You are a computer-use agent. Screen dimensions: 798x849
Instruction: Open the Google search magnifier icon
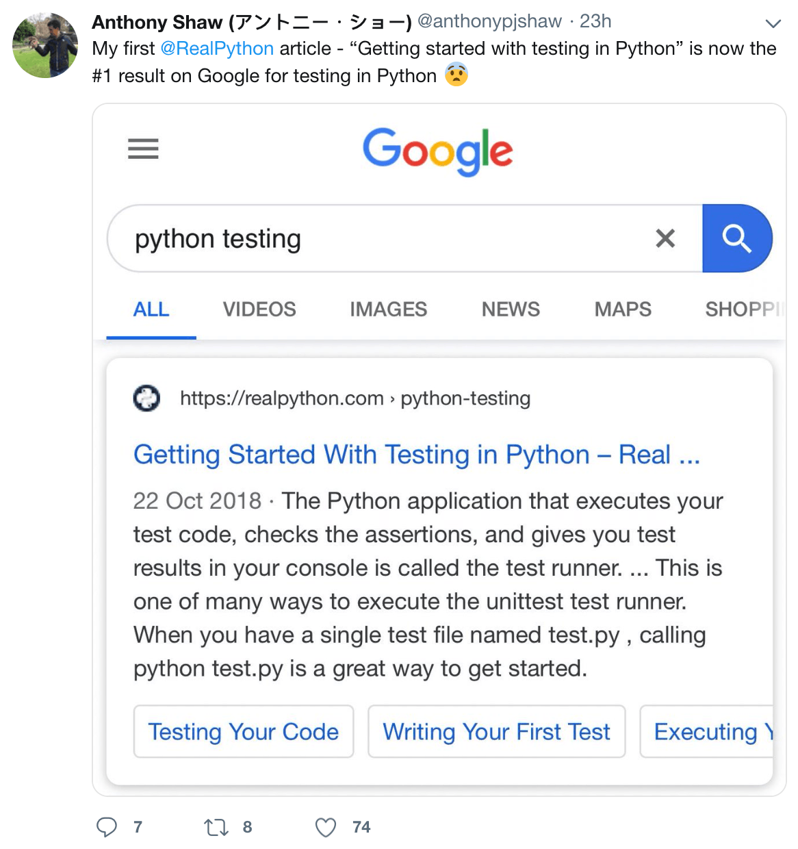point(738,238)
